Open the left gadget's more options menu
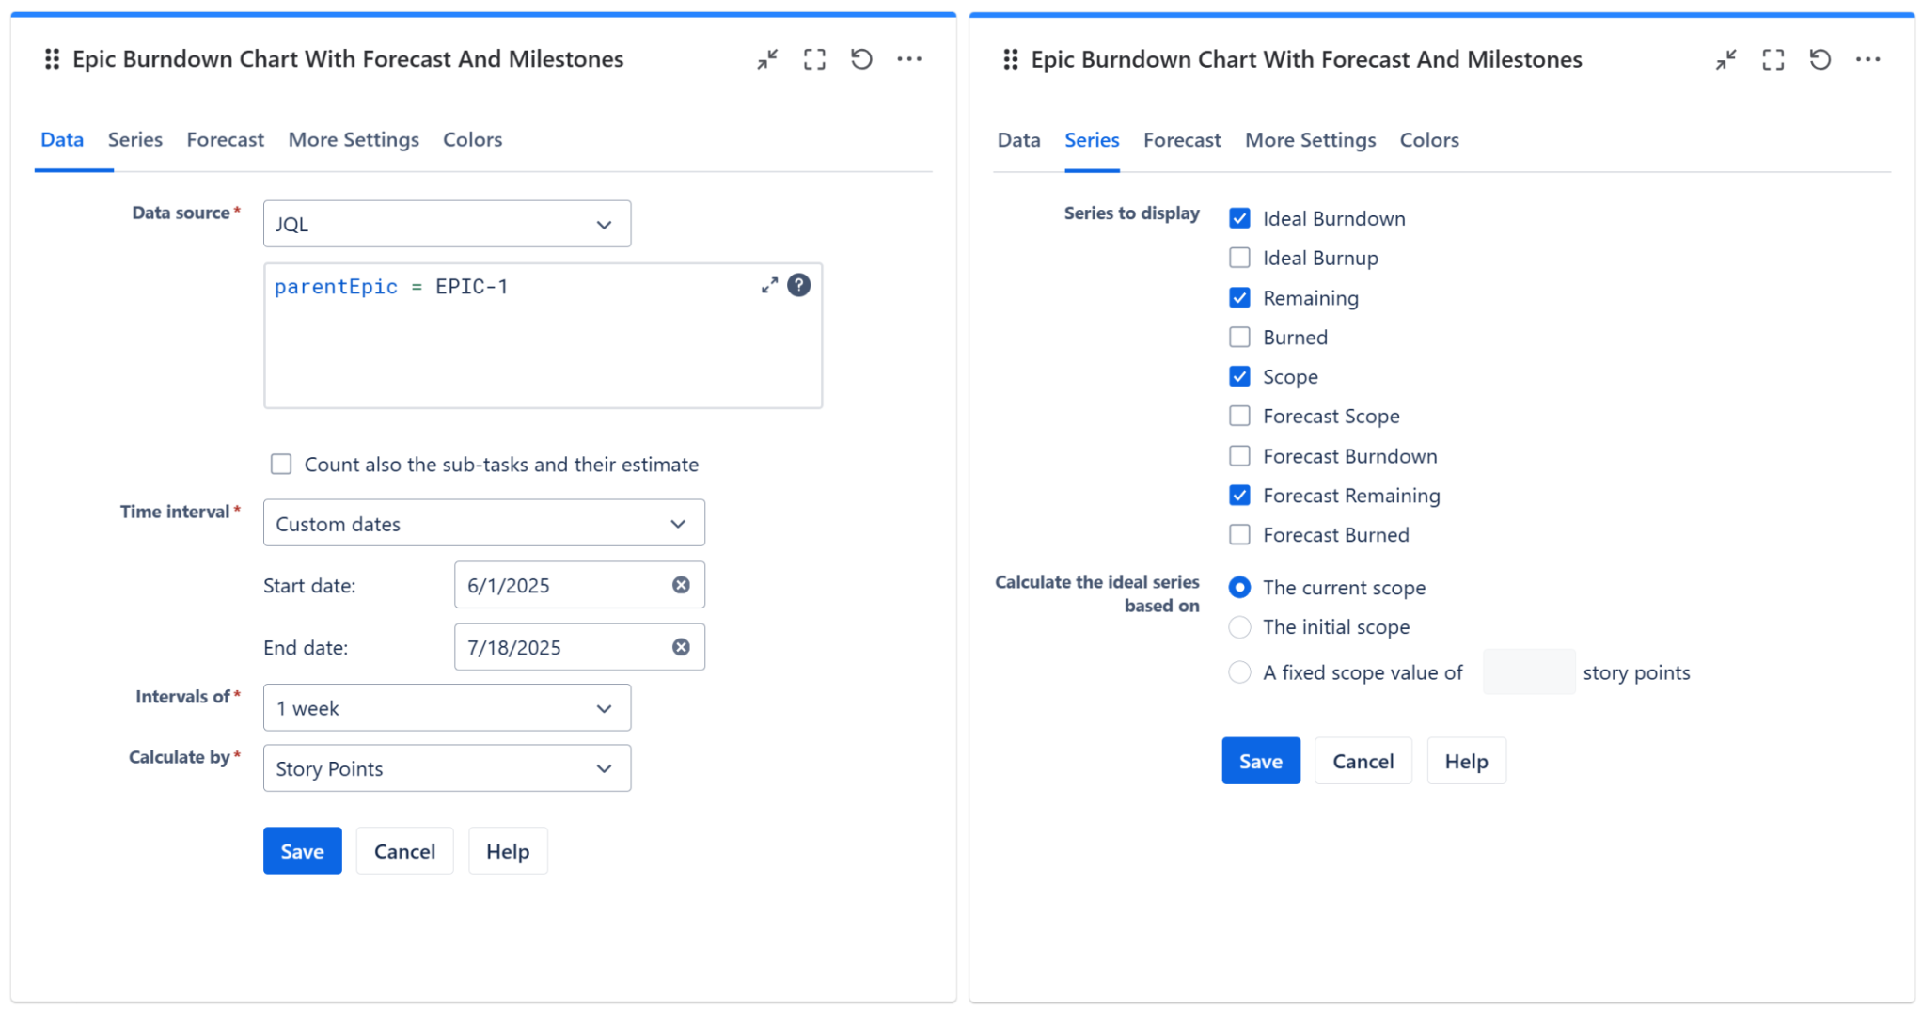Viewport: 1922px width, 1010px height. coord(908,58)
